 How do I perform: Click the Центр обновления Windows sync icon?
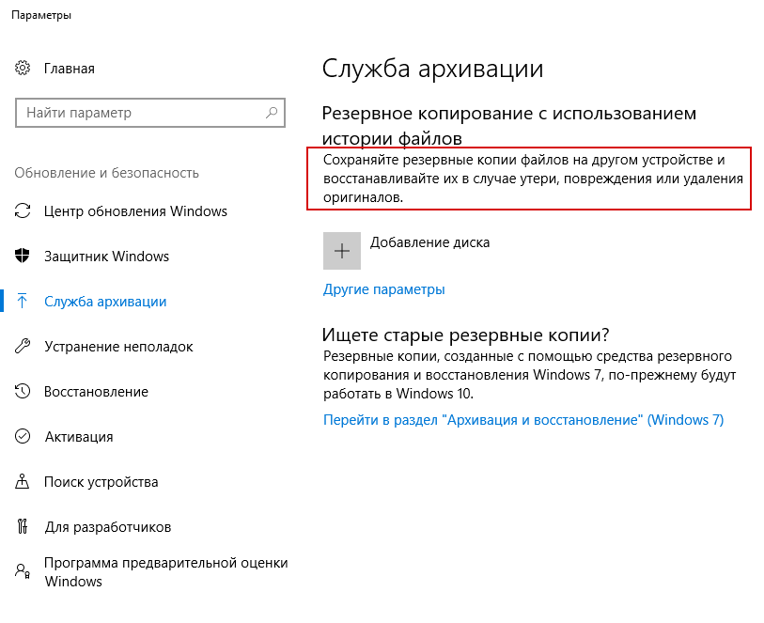pyautogui.click(x=23, y=211)
